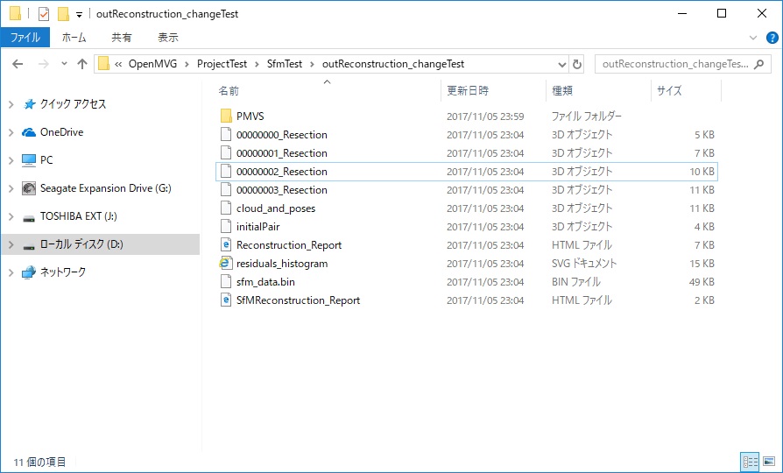Navigate to ProjectTest in breadcrumb
This screenshot has height=473, width=783.
(x=222, y=64)
